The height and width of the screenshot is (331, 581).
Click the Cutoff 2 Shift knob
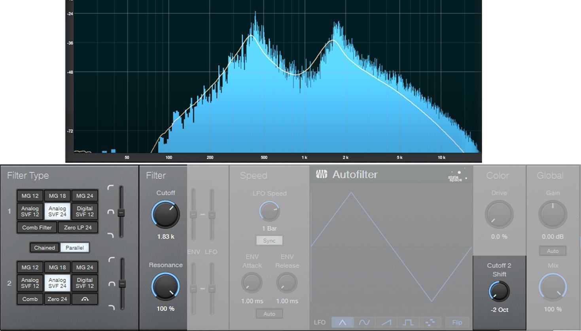499,291
